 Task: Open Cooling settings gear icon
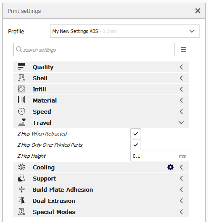171,167
